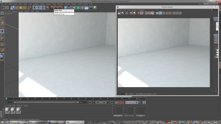Toggle Rotation keyframe recording
The image size is (221, 124).
click(133, 103)
